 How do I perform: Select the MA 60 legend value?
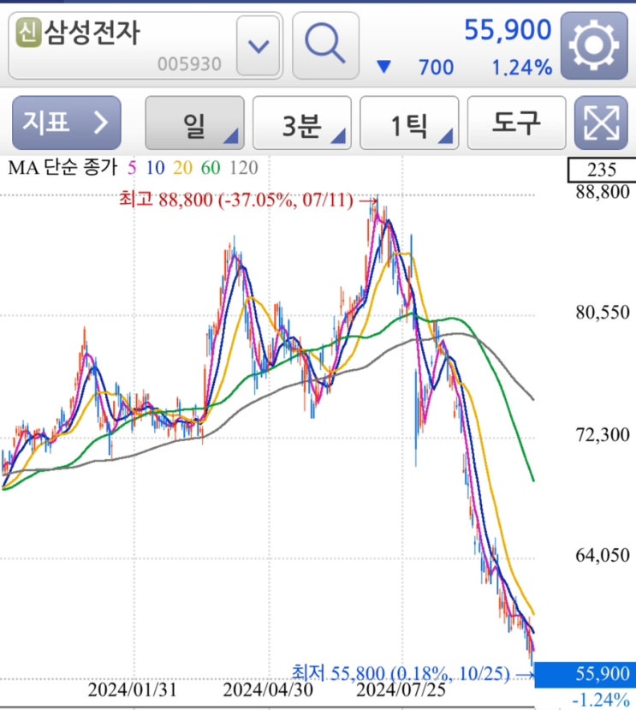pos(211,168)
